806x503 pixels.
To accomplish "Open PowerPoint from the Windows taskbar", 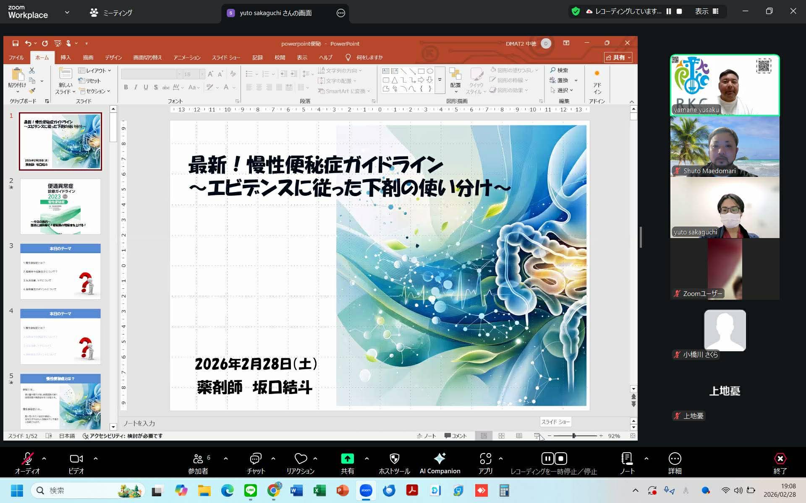I will tap(343, 490).
